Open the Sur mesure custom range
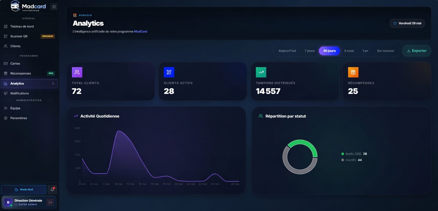This screenshot has height=211, width=438. click(x=385, y=51)
